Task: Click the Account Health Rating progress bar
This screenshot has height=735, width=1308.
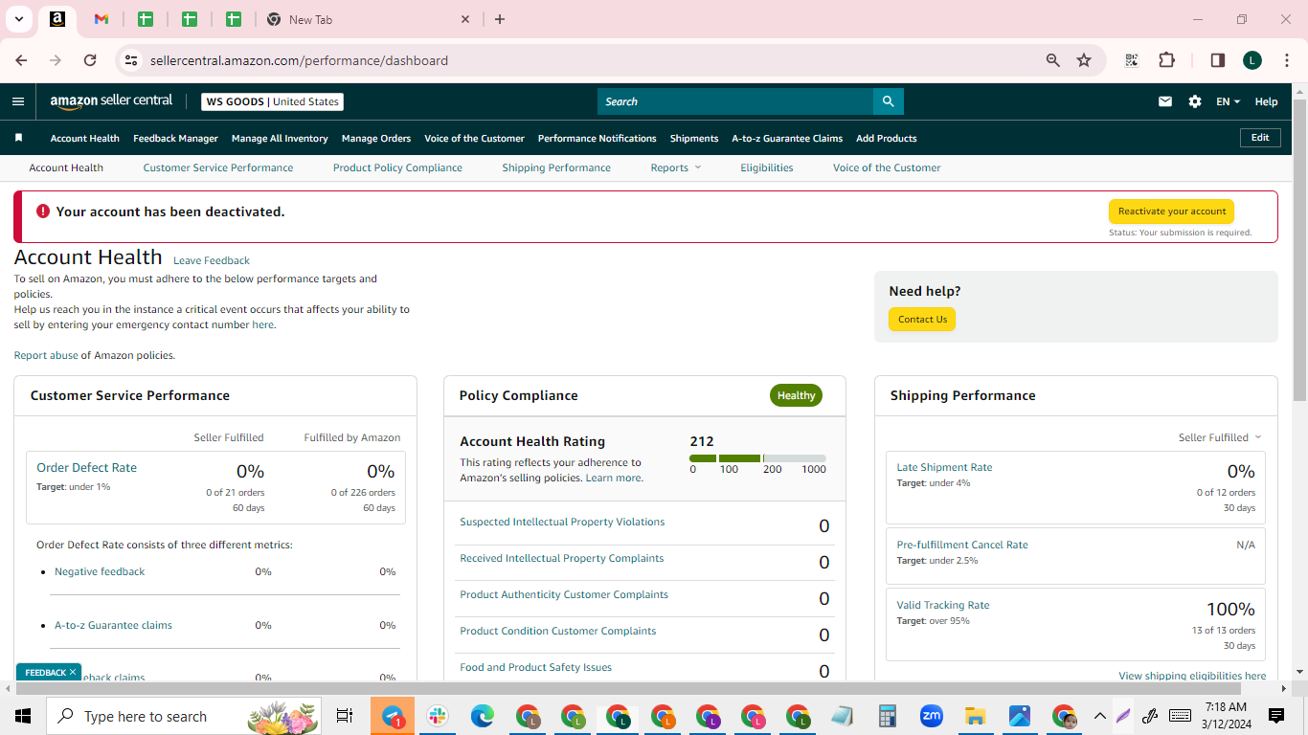Action: 757,458
